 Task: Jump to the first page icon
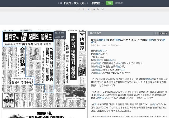[79, 10]
